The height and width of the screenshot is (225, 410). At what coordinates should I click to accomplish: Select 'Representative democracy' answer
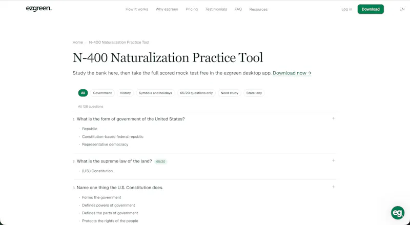point(105,144)
